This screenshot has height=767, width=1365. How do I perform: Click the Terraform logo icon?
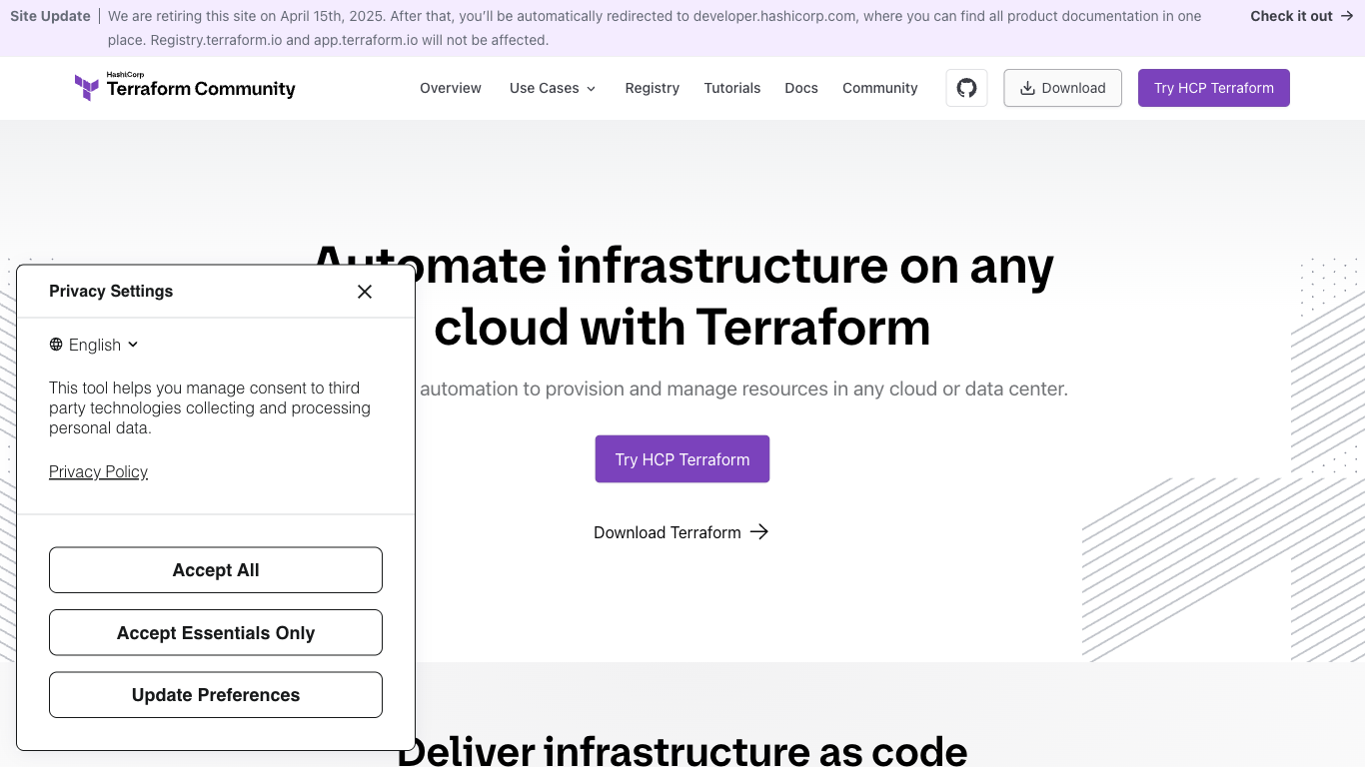(87, 88)
